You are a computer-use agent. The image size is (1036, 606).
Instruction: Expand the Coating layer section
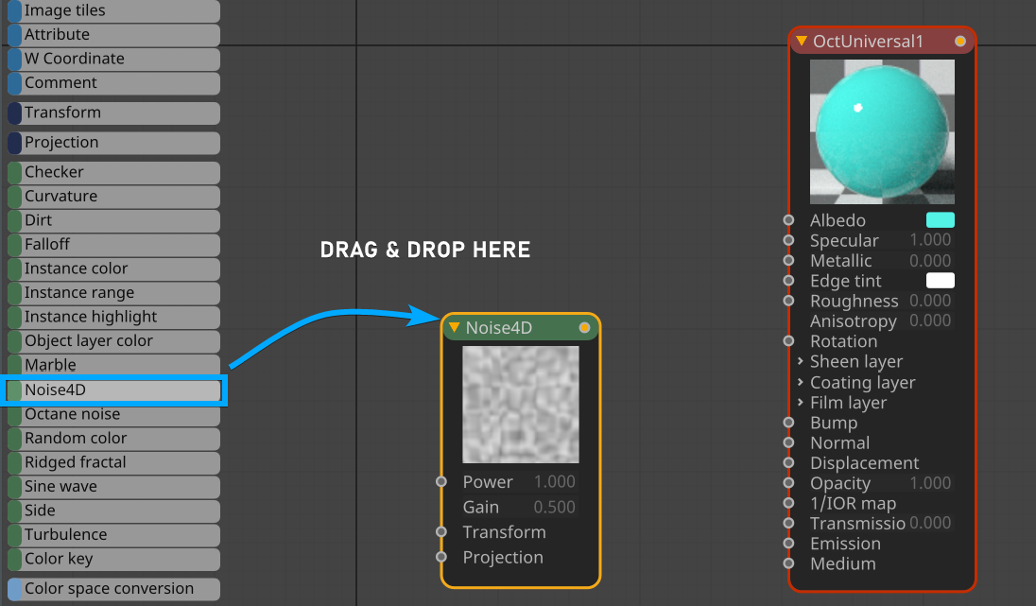click(x=801, y=383)
